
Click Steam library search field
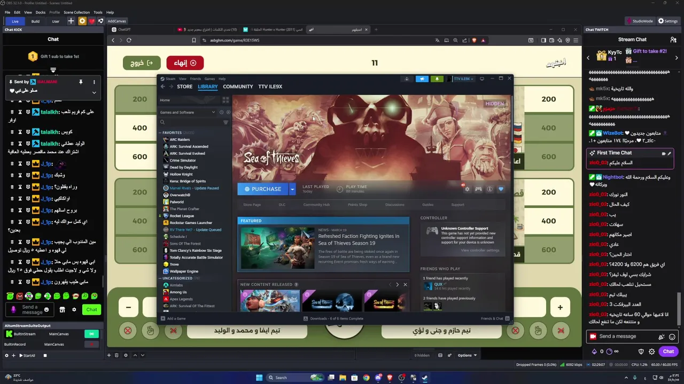point(190,122)
